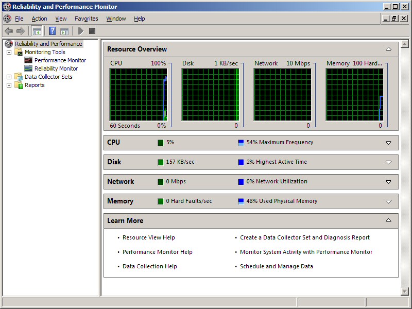Open the Favorites menu
Image resolution: width=412 pixels, height=309 pixels.
point(86,19)
